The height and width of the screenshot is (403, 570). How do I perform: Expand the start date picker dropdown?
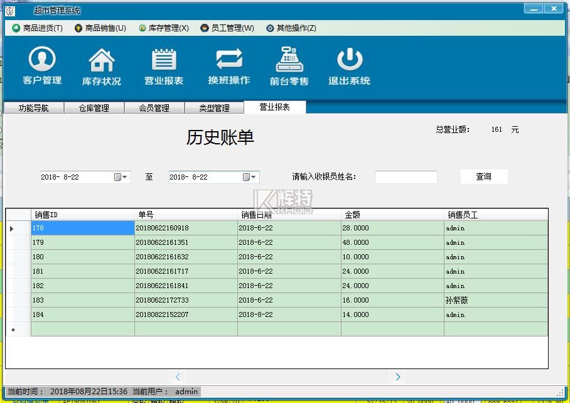(121, 177)
